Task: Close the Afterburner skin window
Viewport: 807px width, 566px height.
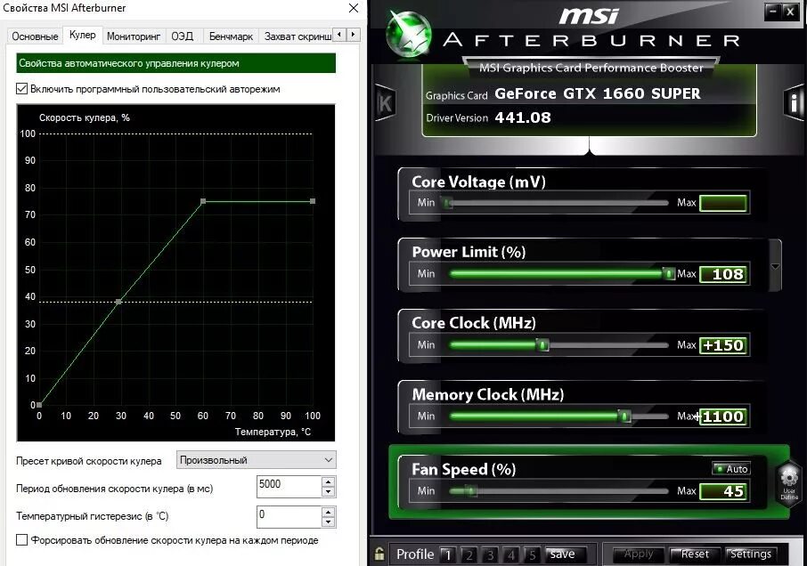Action: (x=791, y=12)
